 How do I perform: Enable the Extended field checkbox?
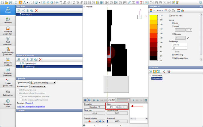170,16
